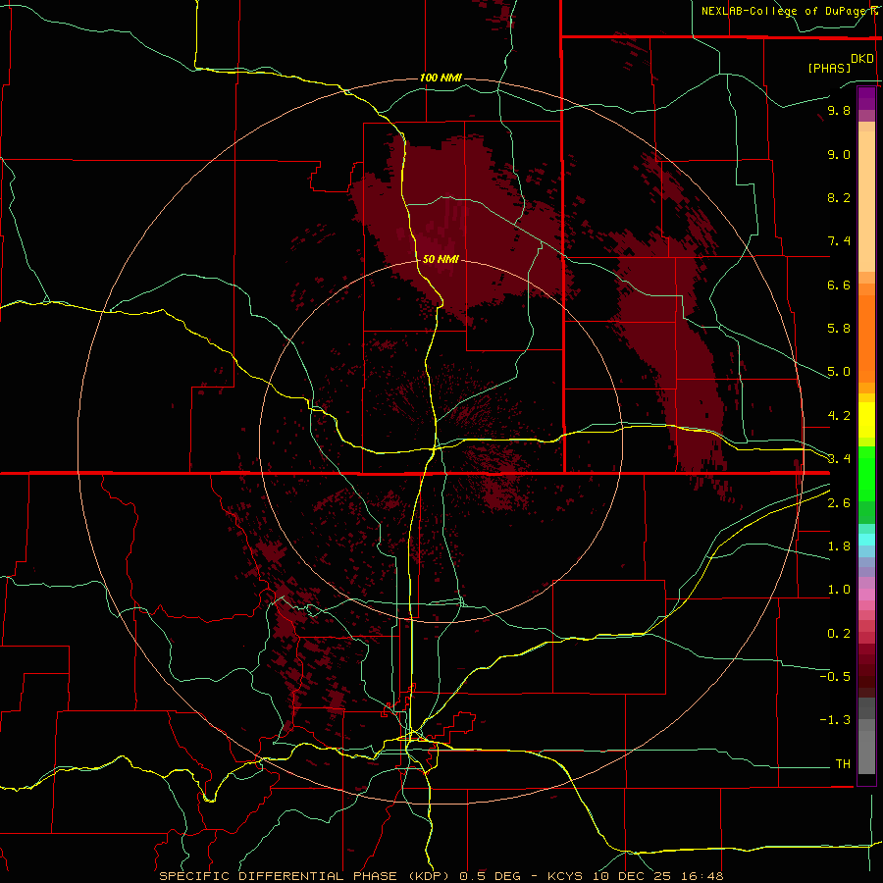This screenshot has width=883, height=883.
Task: Click the 2.6 value on the color scale
Action: [839, 503]
